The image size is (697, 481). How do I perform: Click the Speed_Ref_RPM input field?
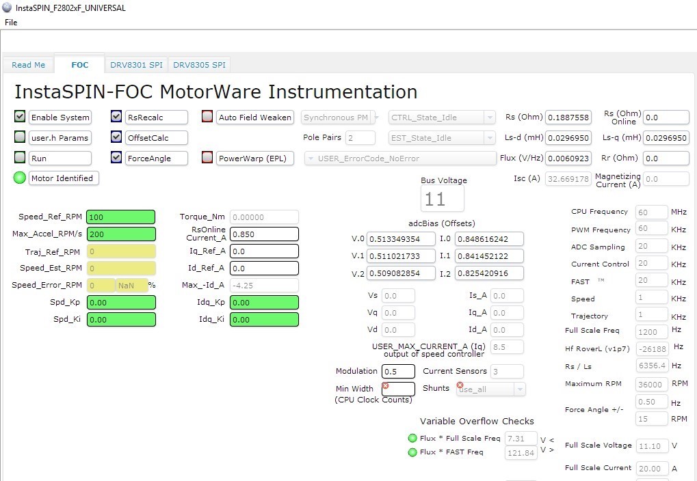click(x=121, y=217)
